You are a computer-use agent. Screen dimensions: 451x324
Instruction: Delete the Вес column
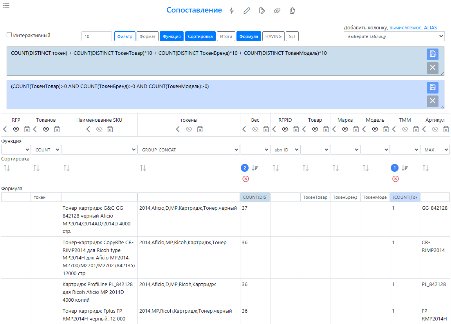tap(266, 130)
